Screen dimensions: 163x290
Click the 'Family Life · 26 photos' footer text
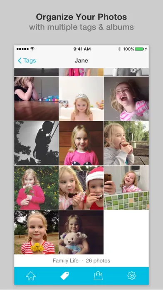point(81,261)
